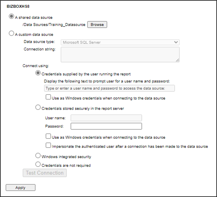Image resolution: width=217 pixels, height=197 pixels.
Task: Open the Data source type dropdown
Action: pyautogui.click(x=120, y=42)
